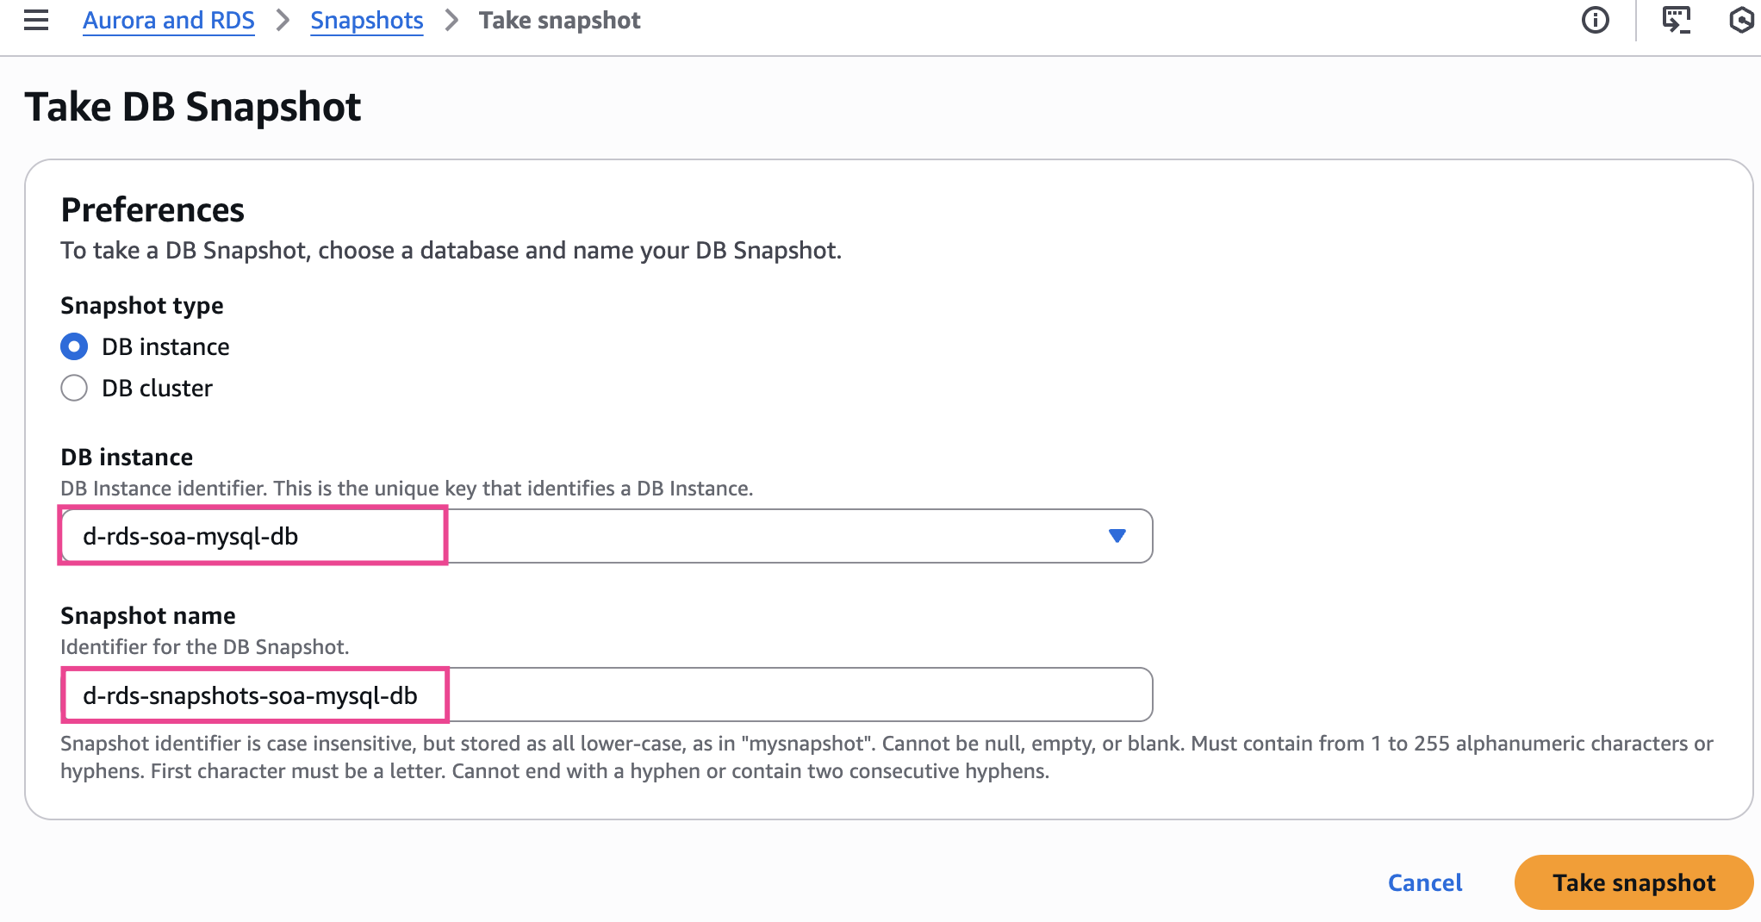Cancel the snapshot creation
1761x922 pixels.
click(x=1425, y=882)
